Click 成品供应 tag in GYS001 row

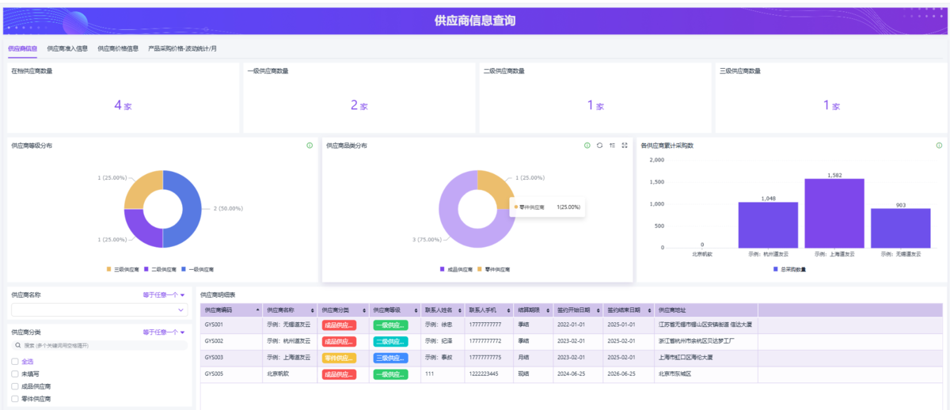339,325
